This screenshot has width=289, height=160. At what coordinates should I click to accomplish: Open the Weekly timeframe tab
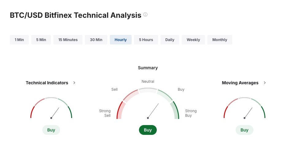coord(193,40)
